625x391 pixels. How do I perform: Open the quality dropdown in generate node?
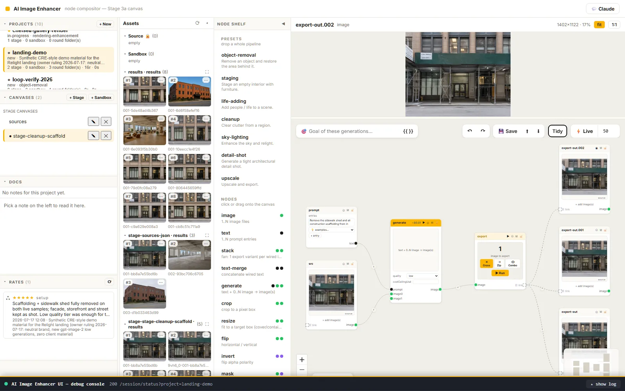tap(423, 276)
